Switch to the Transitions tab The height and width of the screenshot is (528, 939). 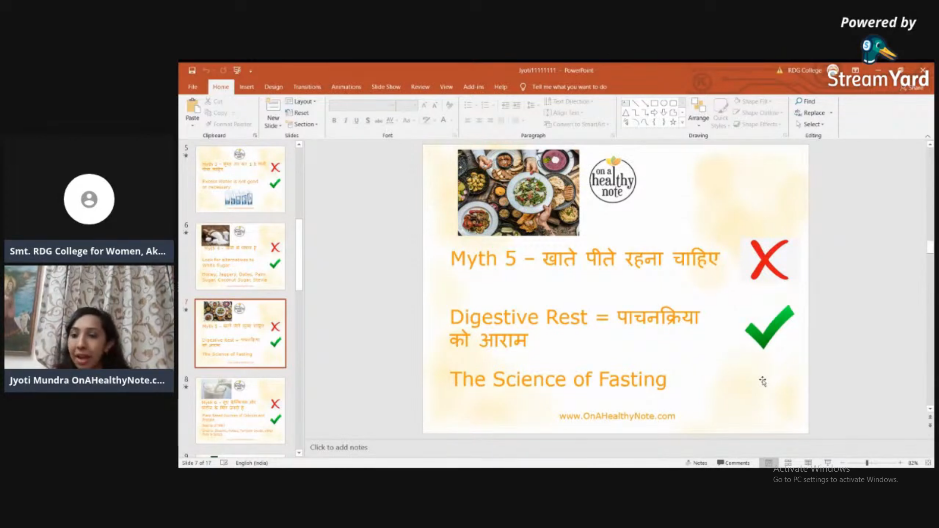click(x=307, y=87)
